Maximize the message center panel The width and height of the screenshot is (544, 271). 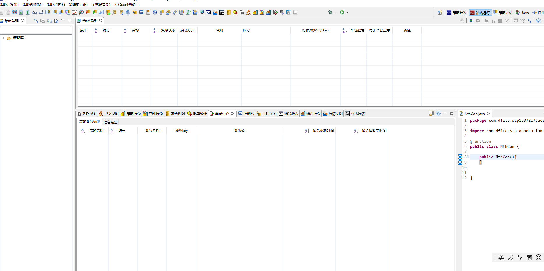(452, 113)
